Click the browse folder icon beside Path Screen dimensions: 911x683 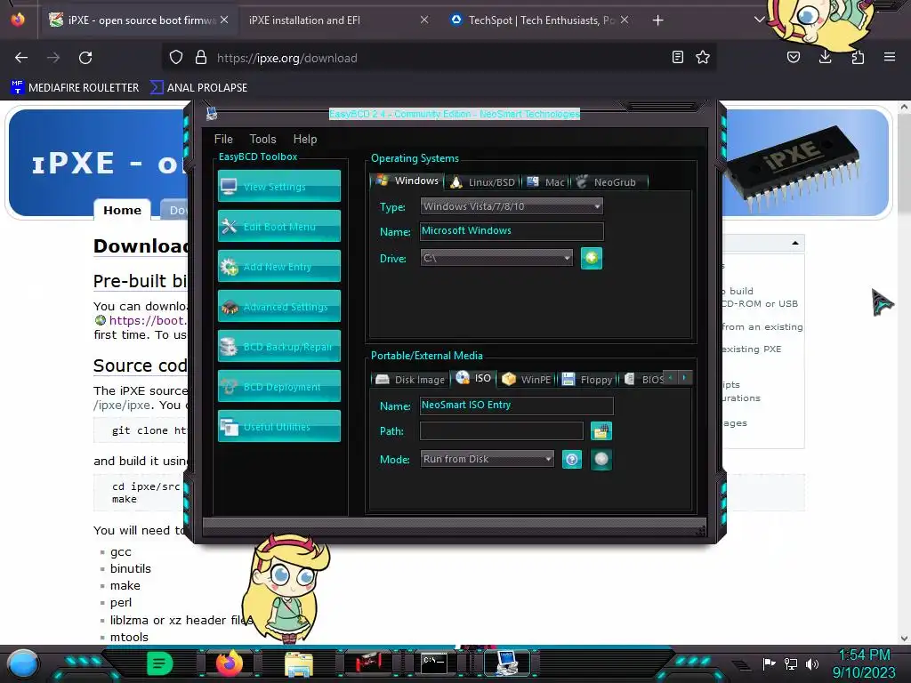[x=601, y=431]
